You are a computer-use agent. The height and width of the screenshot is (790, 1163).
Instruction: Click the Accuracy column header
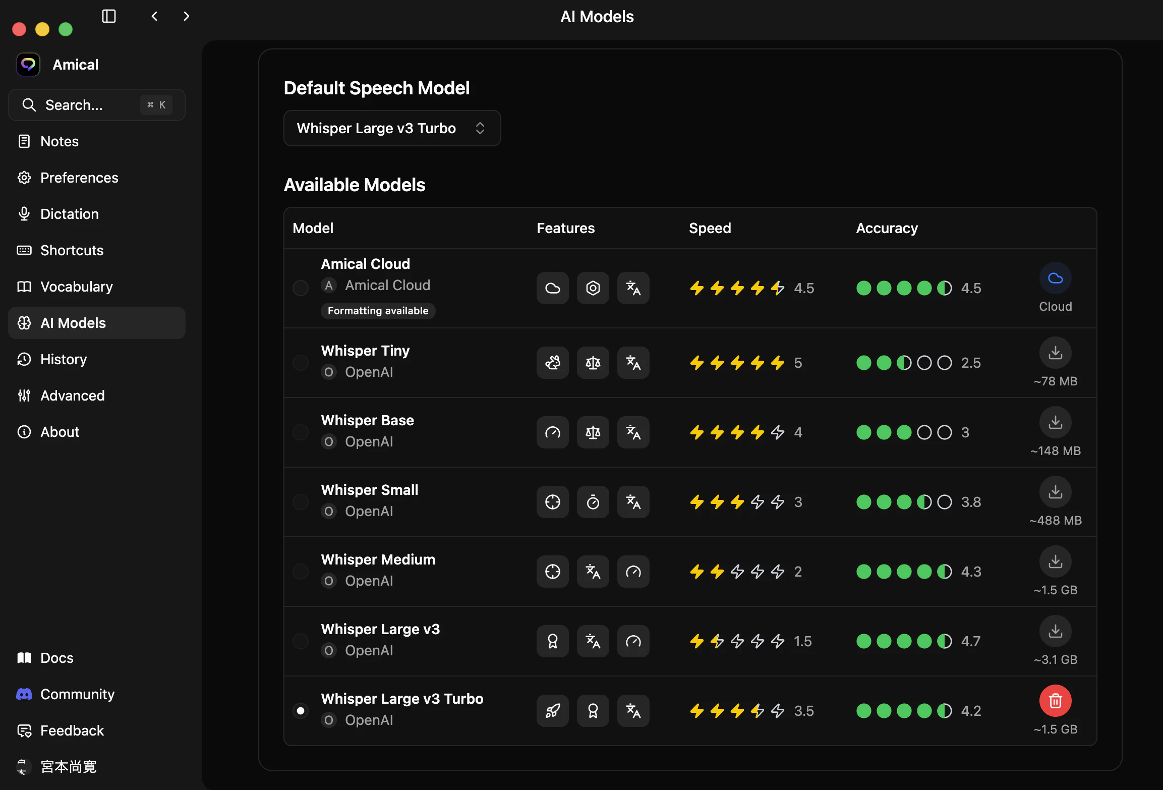click(887, 228)
